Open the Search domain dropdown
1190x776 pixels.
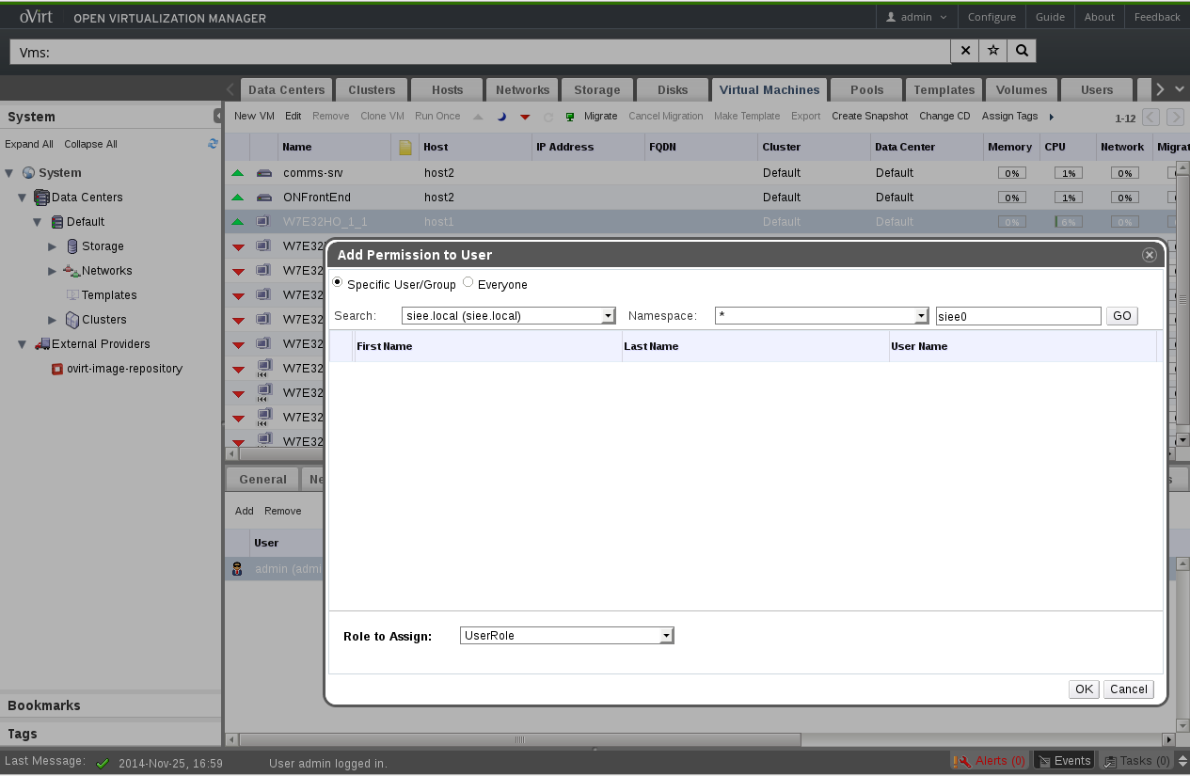(608, 316)
